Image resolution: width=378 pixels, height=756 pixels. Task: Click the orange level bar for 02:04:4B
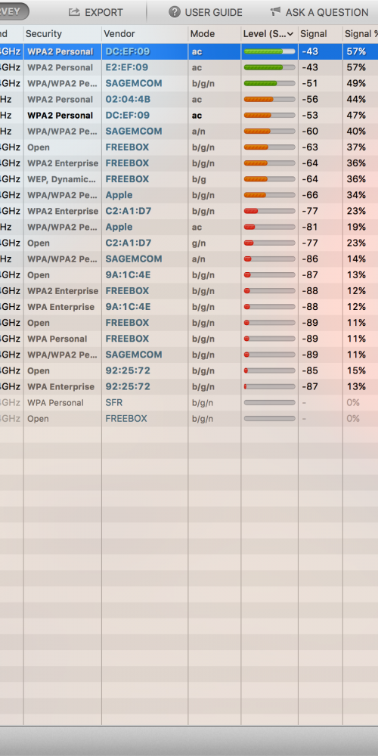pyautogui.click(x=270, y=99)
